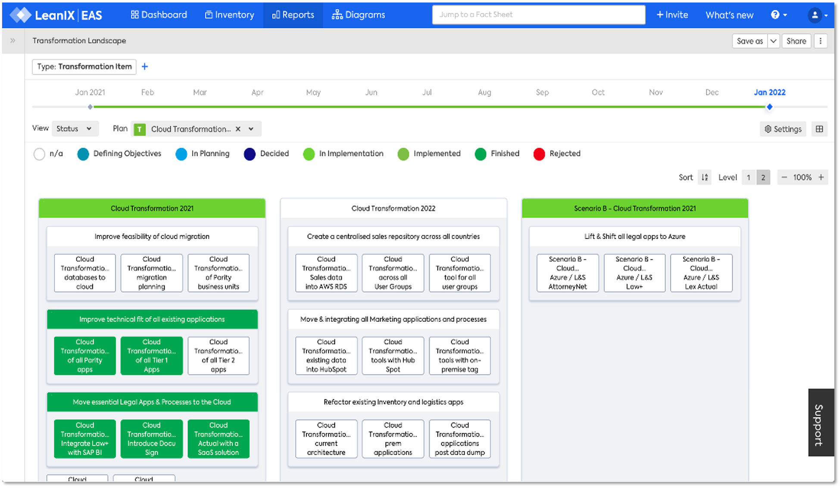The image size is (840, 488).
Task: Click the Share button
Action: [796, 41]
